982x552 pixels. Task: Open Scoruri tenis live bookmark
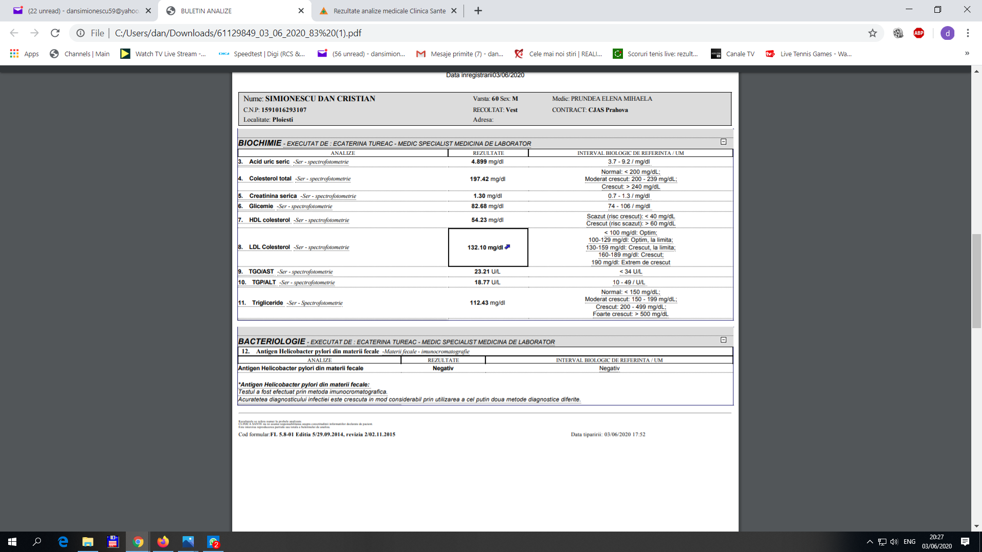click(x=655, y=54)
